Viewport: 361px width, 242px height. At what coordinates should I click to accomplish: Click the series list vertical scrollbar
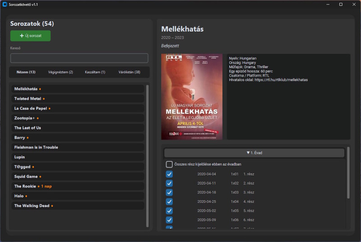[148, 156]
